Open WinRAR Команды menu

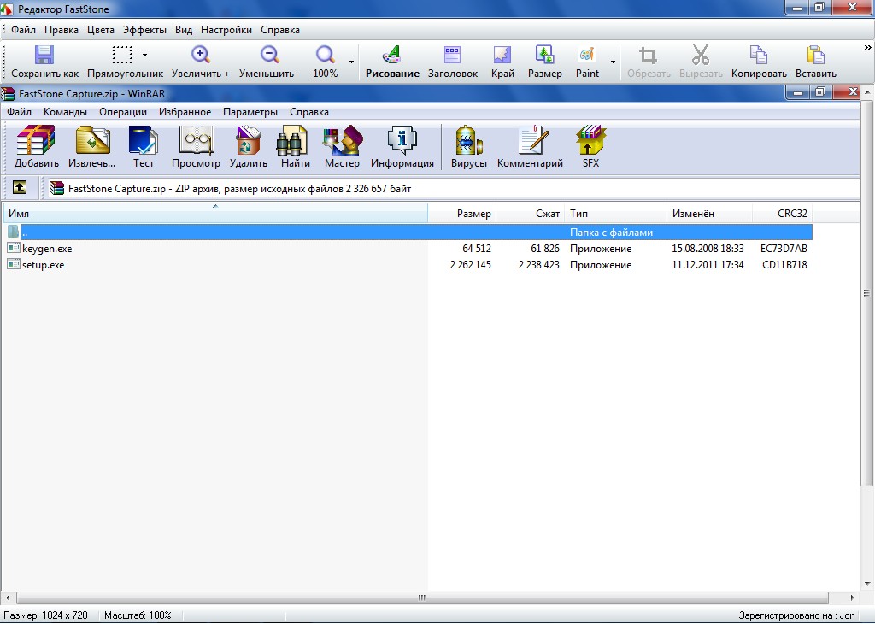point(65,112)
